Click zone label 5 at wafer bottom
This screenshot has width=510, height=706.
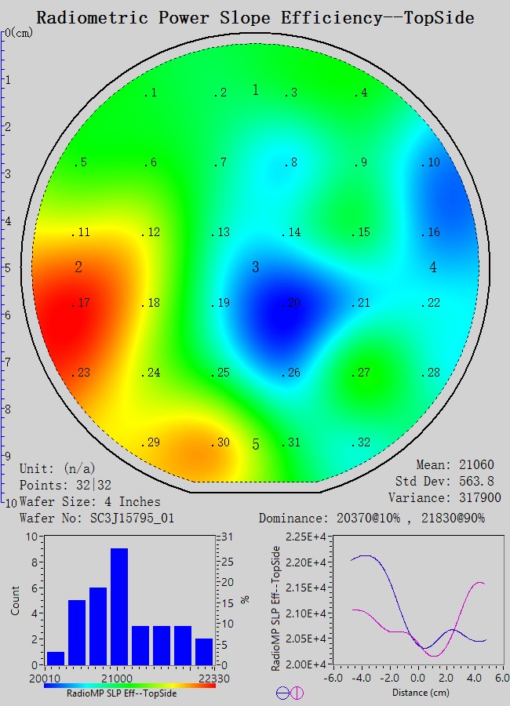(x=255, y=446)
